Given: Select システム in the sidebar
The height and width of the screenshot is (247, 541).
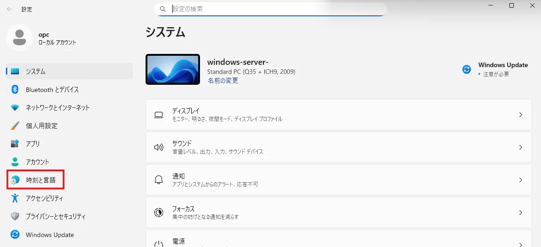Looking at the screenshot, I should point(69,72).
